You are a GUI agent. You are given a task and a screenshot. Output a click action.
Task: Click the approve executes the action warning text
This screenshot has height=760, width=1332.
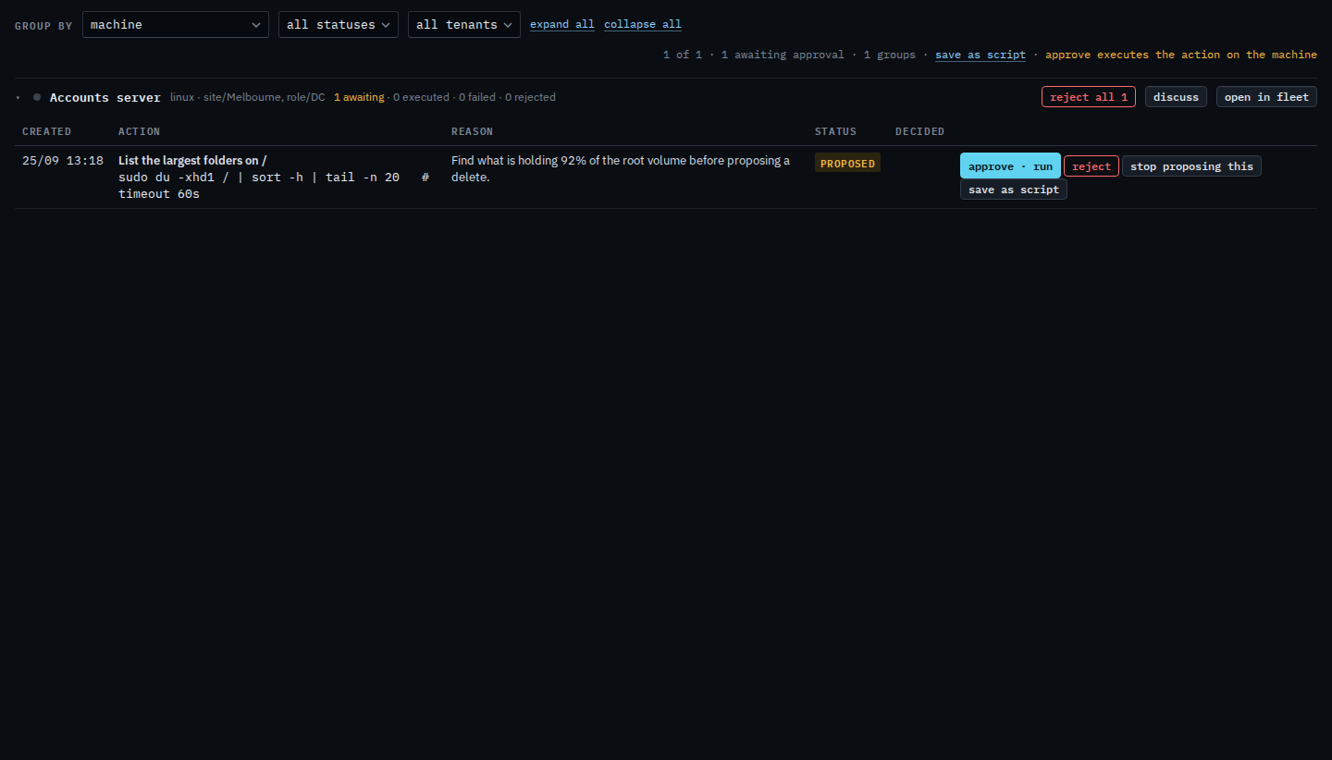point(1181,55)
